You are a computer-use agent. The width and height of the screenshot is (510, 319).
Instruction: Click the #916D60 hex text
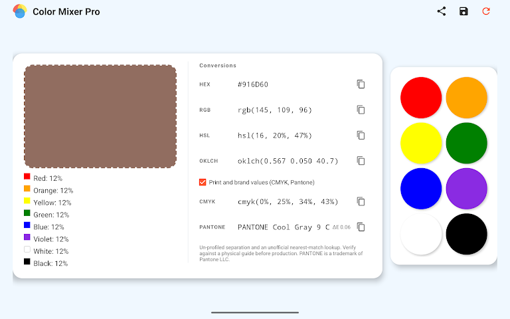[x=253, y=84]
